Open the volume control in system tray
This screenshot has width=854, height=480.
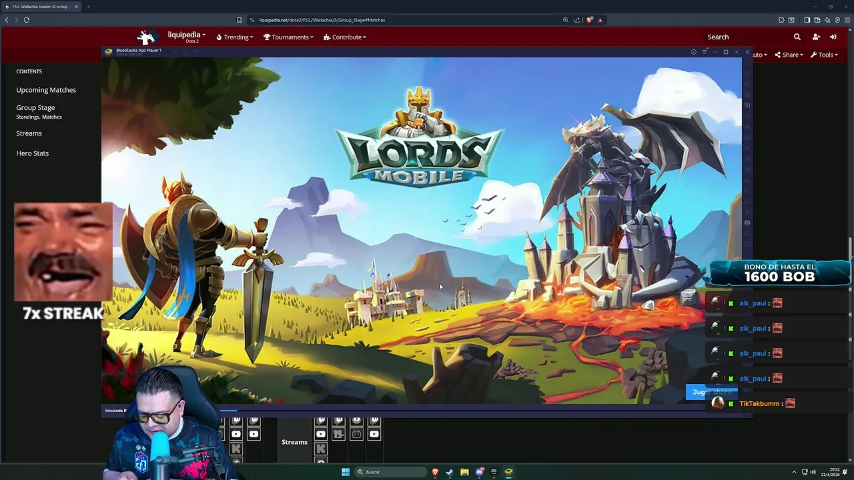tap(813, 472)
